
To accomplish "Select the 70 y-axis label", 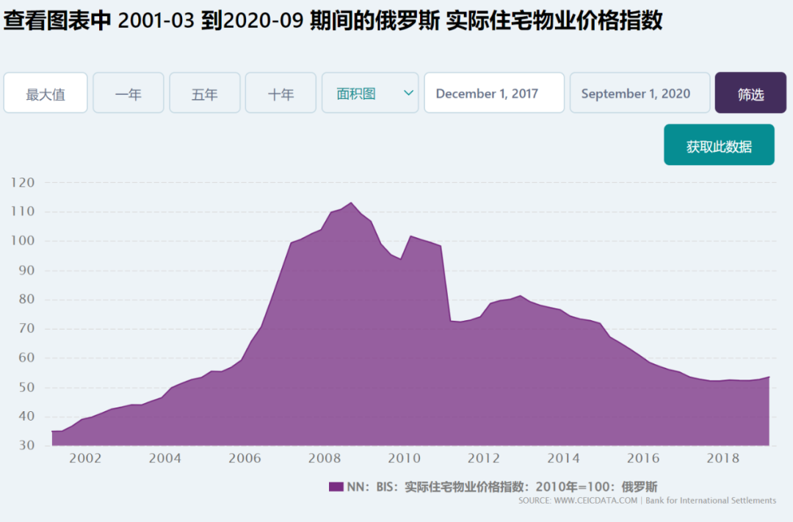I will (x=27, y=329).
